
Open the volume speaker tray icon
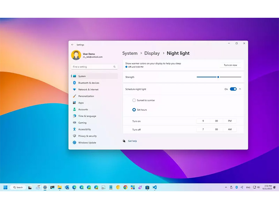(258, 187)
